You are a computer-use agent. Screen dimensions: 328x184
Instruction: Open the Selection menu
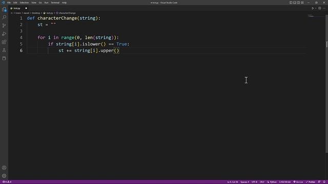coord(24,3)
